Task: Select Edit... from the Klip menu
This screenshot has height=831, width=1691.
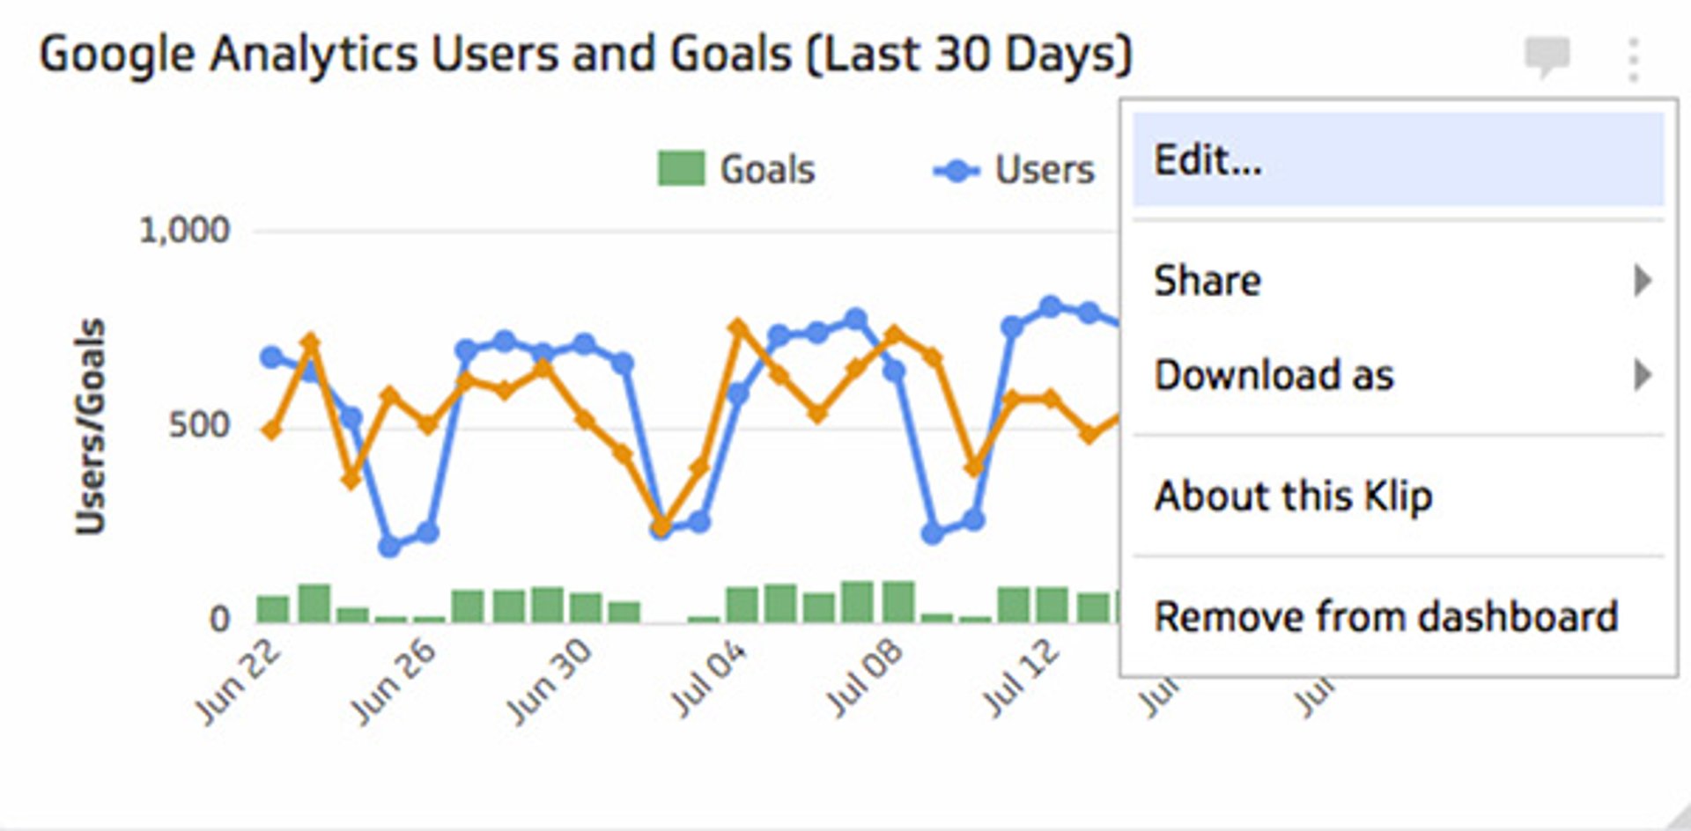Action: (x=1208, y=161)
